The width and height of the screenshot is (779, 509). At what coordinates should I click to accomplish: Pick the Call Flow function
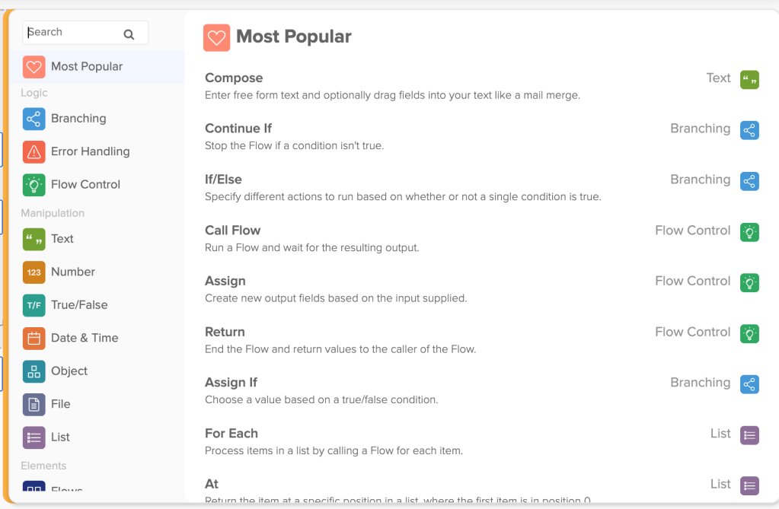232,231
